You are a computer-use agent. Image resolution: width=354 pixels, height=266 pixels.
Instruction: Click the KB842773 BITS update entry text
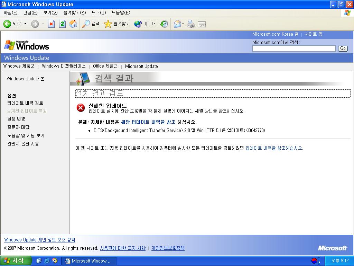point(179,130)
